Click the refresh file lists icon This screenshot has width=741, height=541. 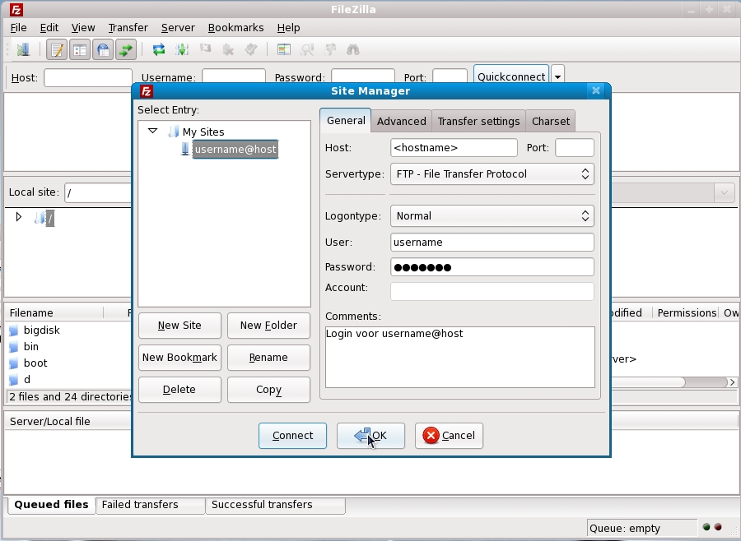(x=159, y=49)
